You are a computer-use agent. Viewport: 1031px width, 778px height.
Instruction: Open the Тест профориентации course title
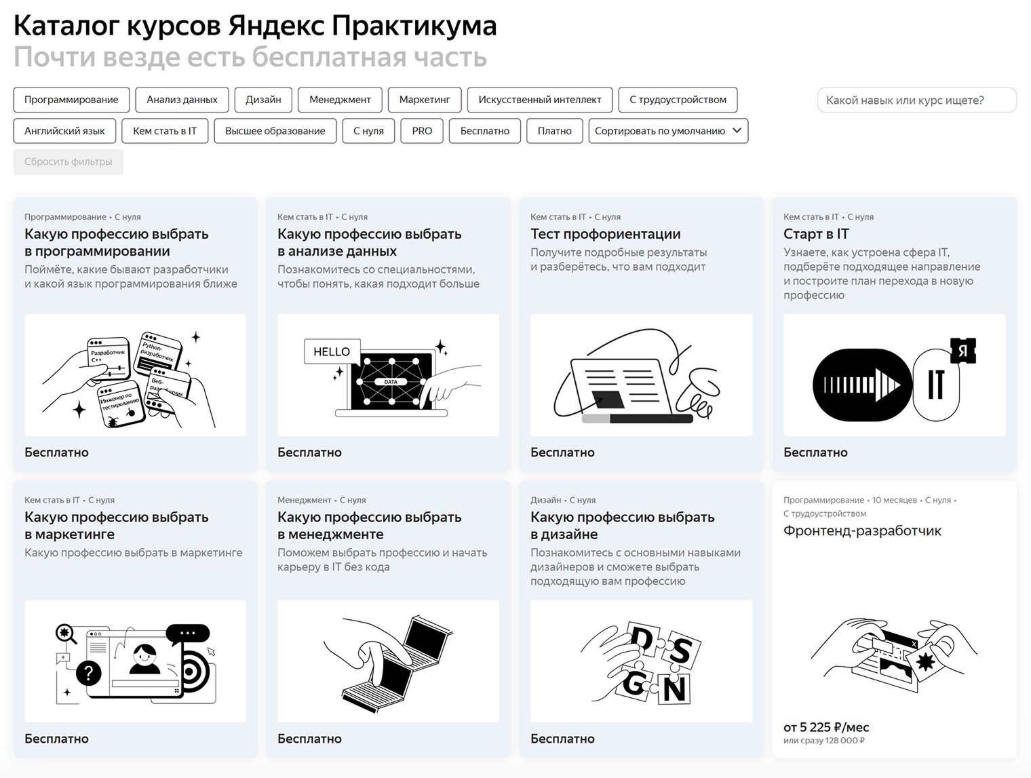606,234
